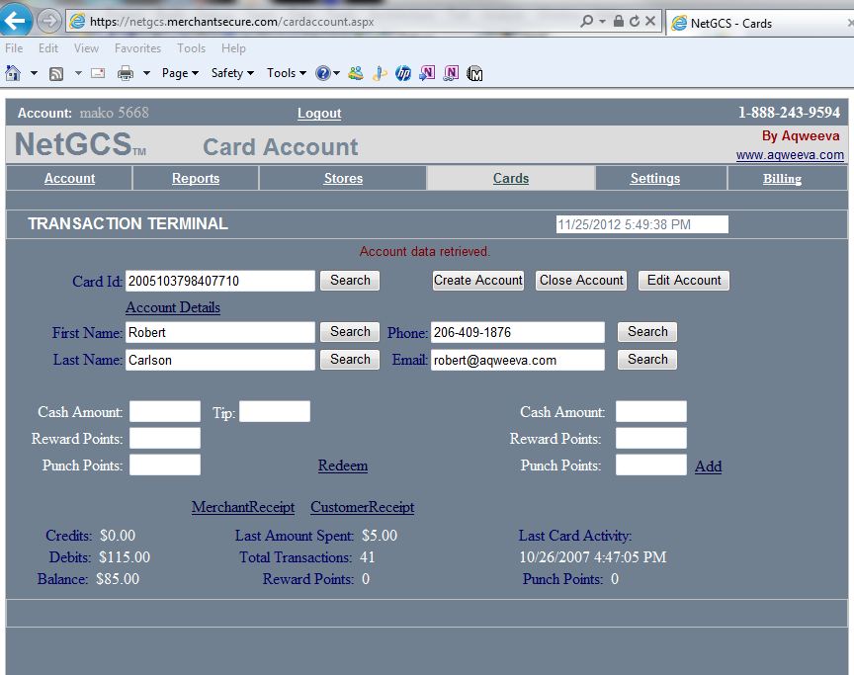Click the Tip input field
The image size is (854, 675).
275,412
